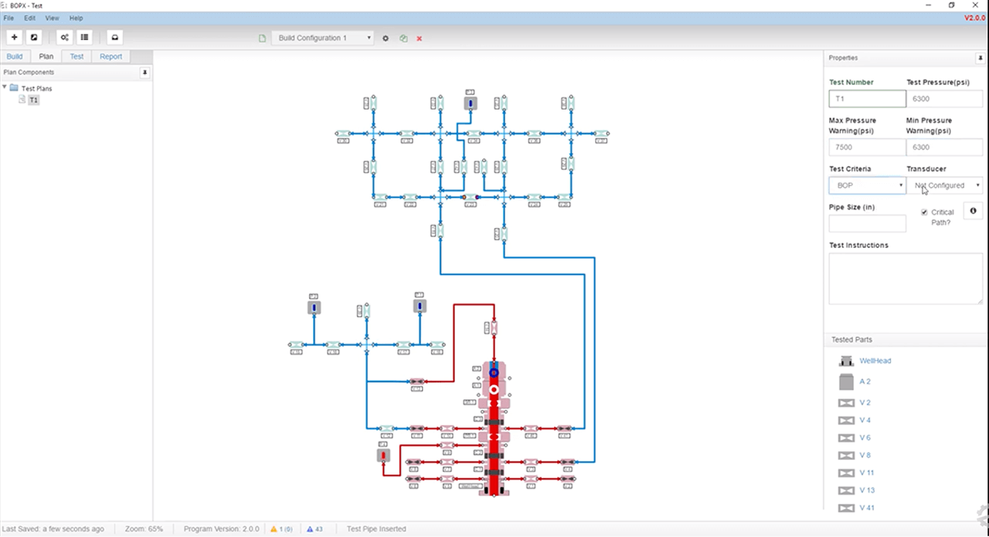Click the valve icon beside V 2

[x=846, y=402]
